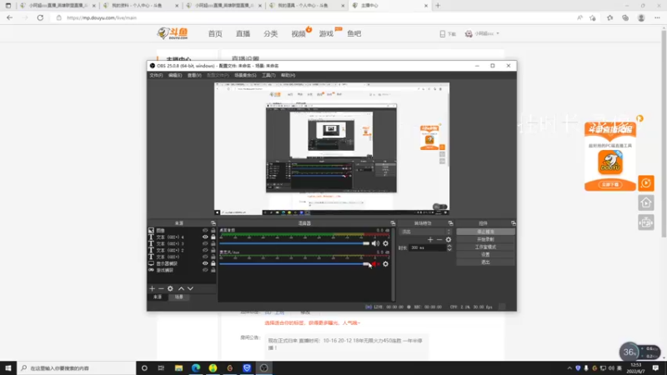
Task: Toggle visibility of text (GDI+) 4 source
Action: (x=205, y=237)
